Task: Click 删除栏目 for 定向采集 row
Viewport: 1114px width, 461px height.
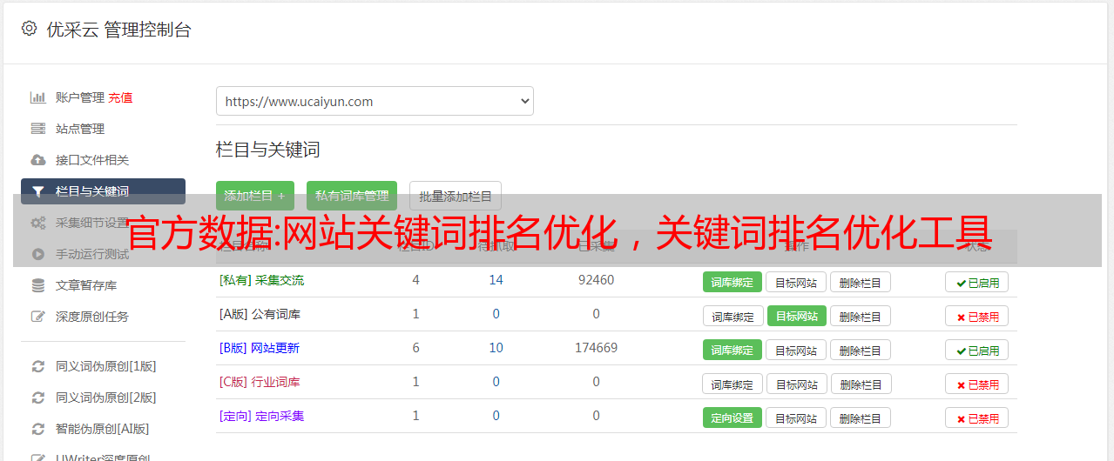Action: pos(861,418)
